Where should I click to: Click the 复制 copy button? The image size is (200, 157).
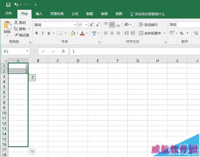tap(20, 29)
